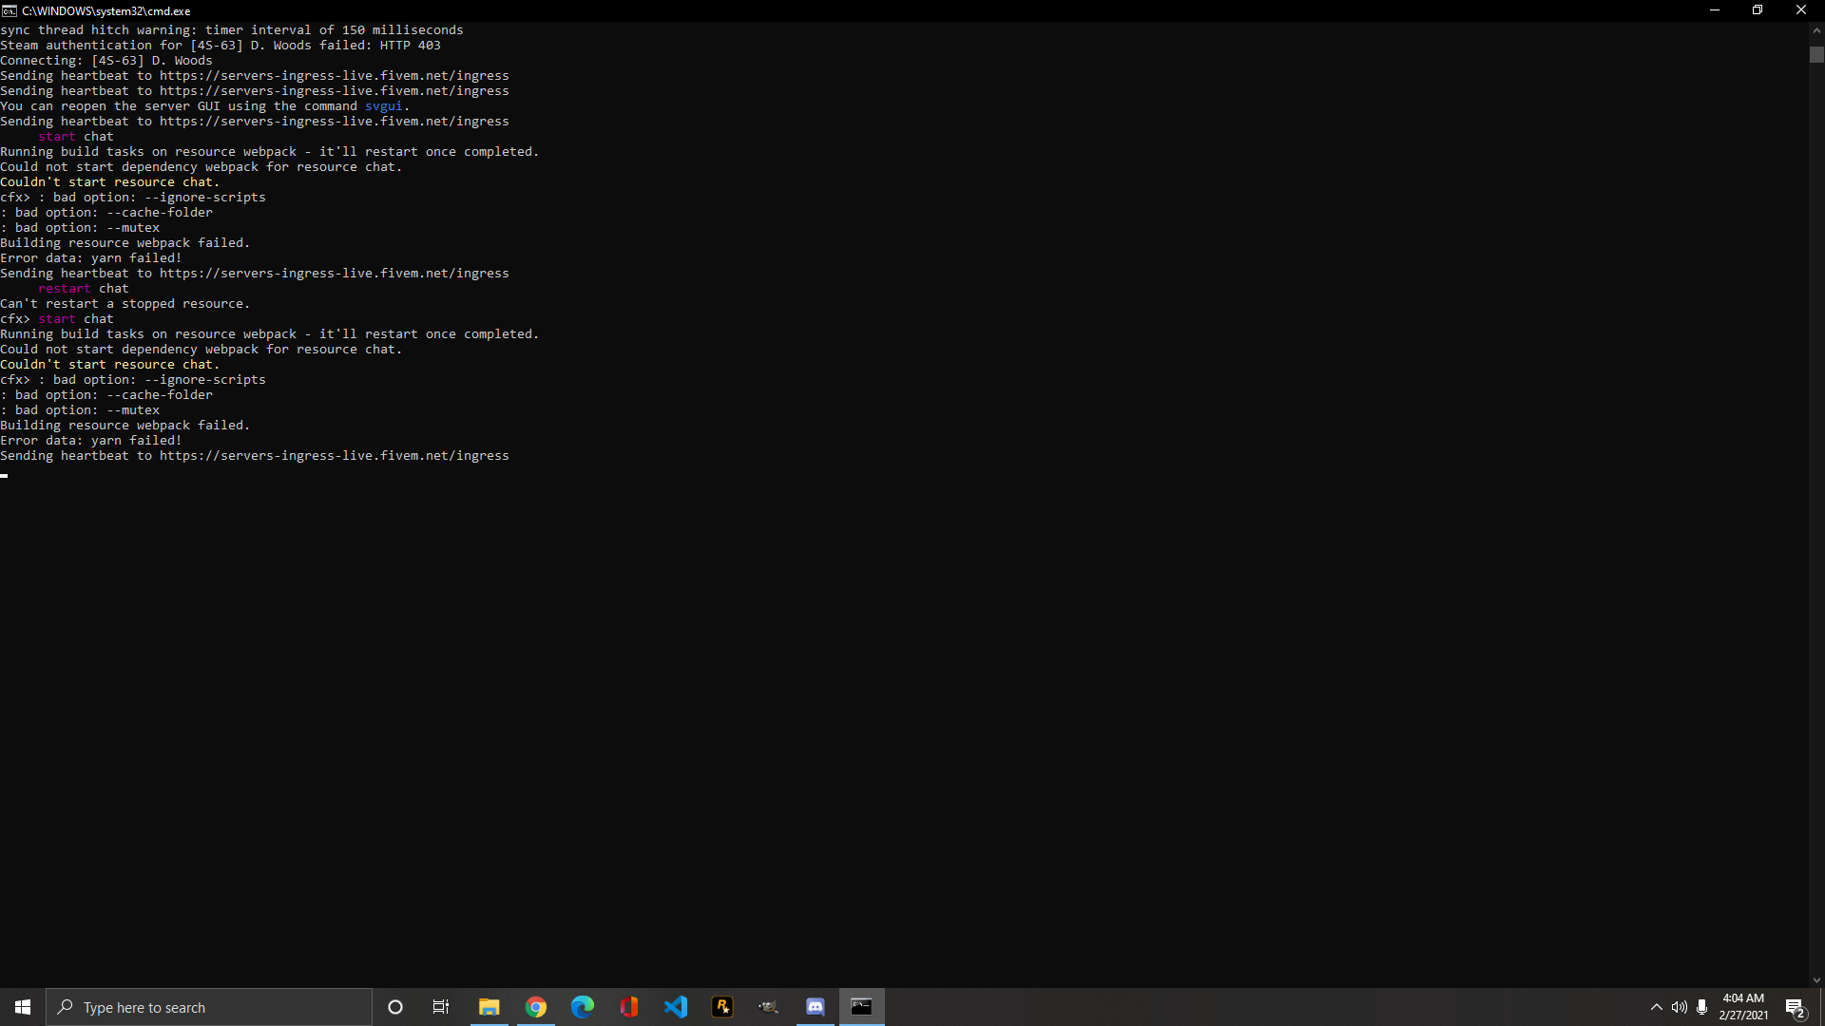Image resolution: width=1825 pixels, height=1026 pixels.
Task: Expand hidden system tray icons
Action: tap(1656, 1007)
